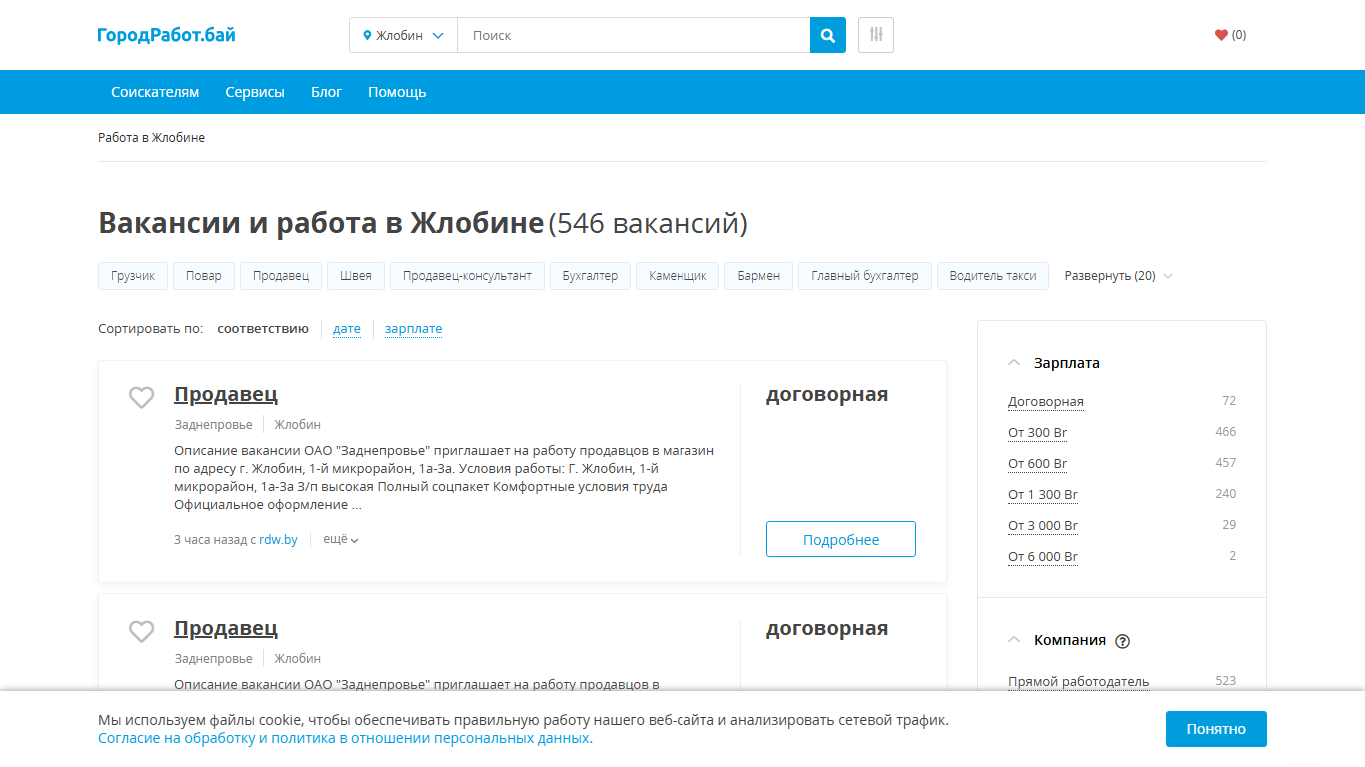This screenshot has height=767, width=1365.
Task: Click the magnifier search button
Action: [x=827, y=35]
